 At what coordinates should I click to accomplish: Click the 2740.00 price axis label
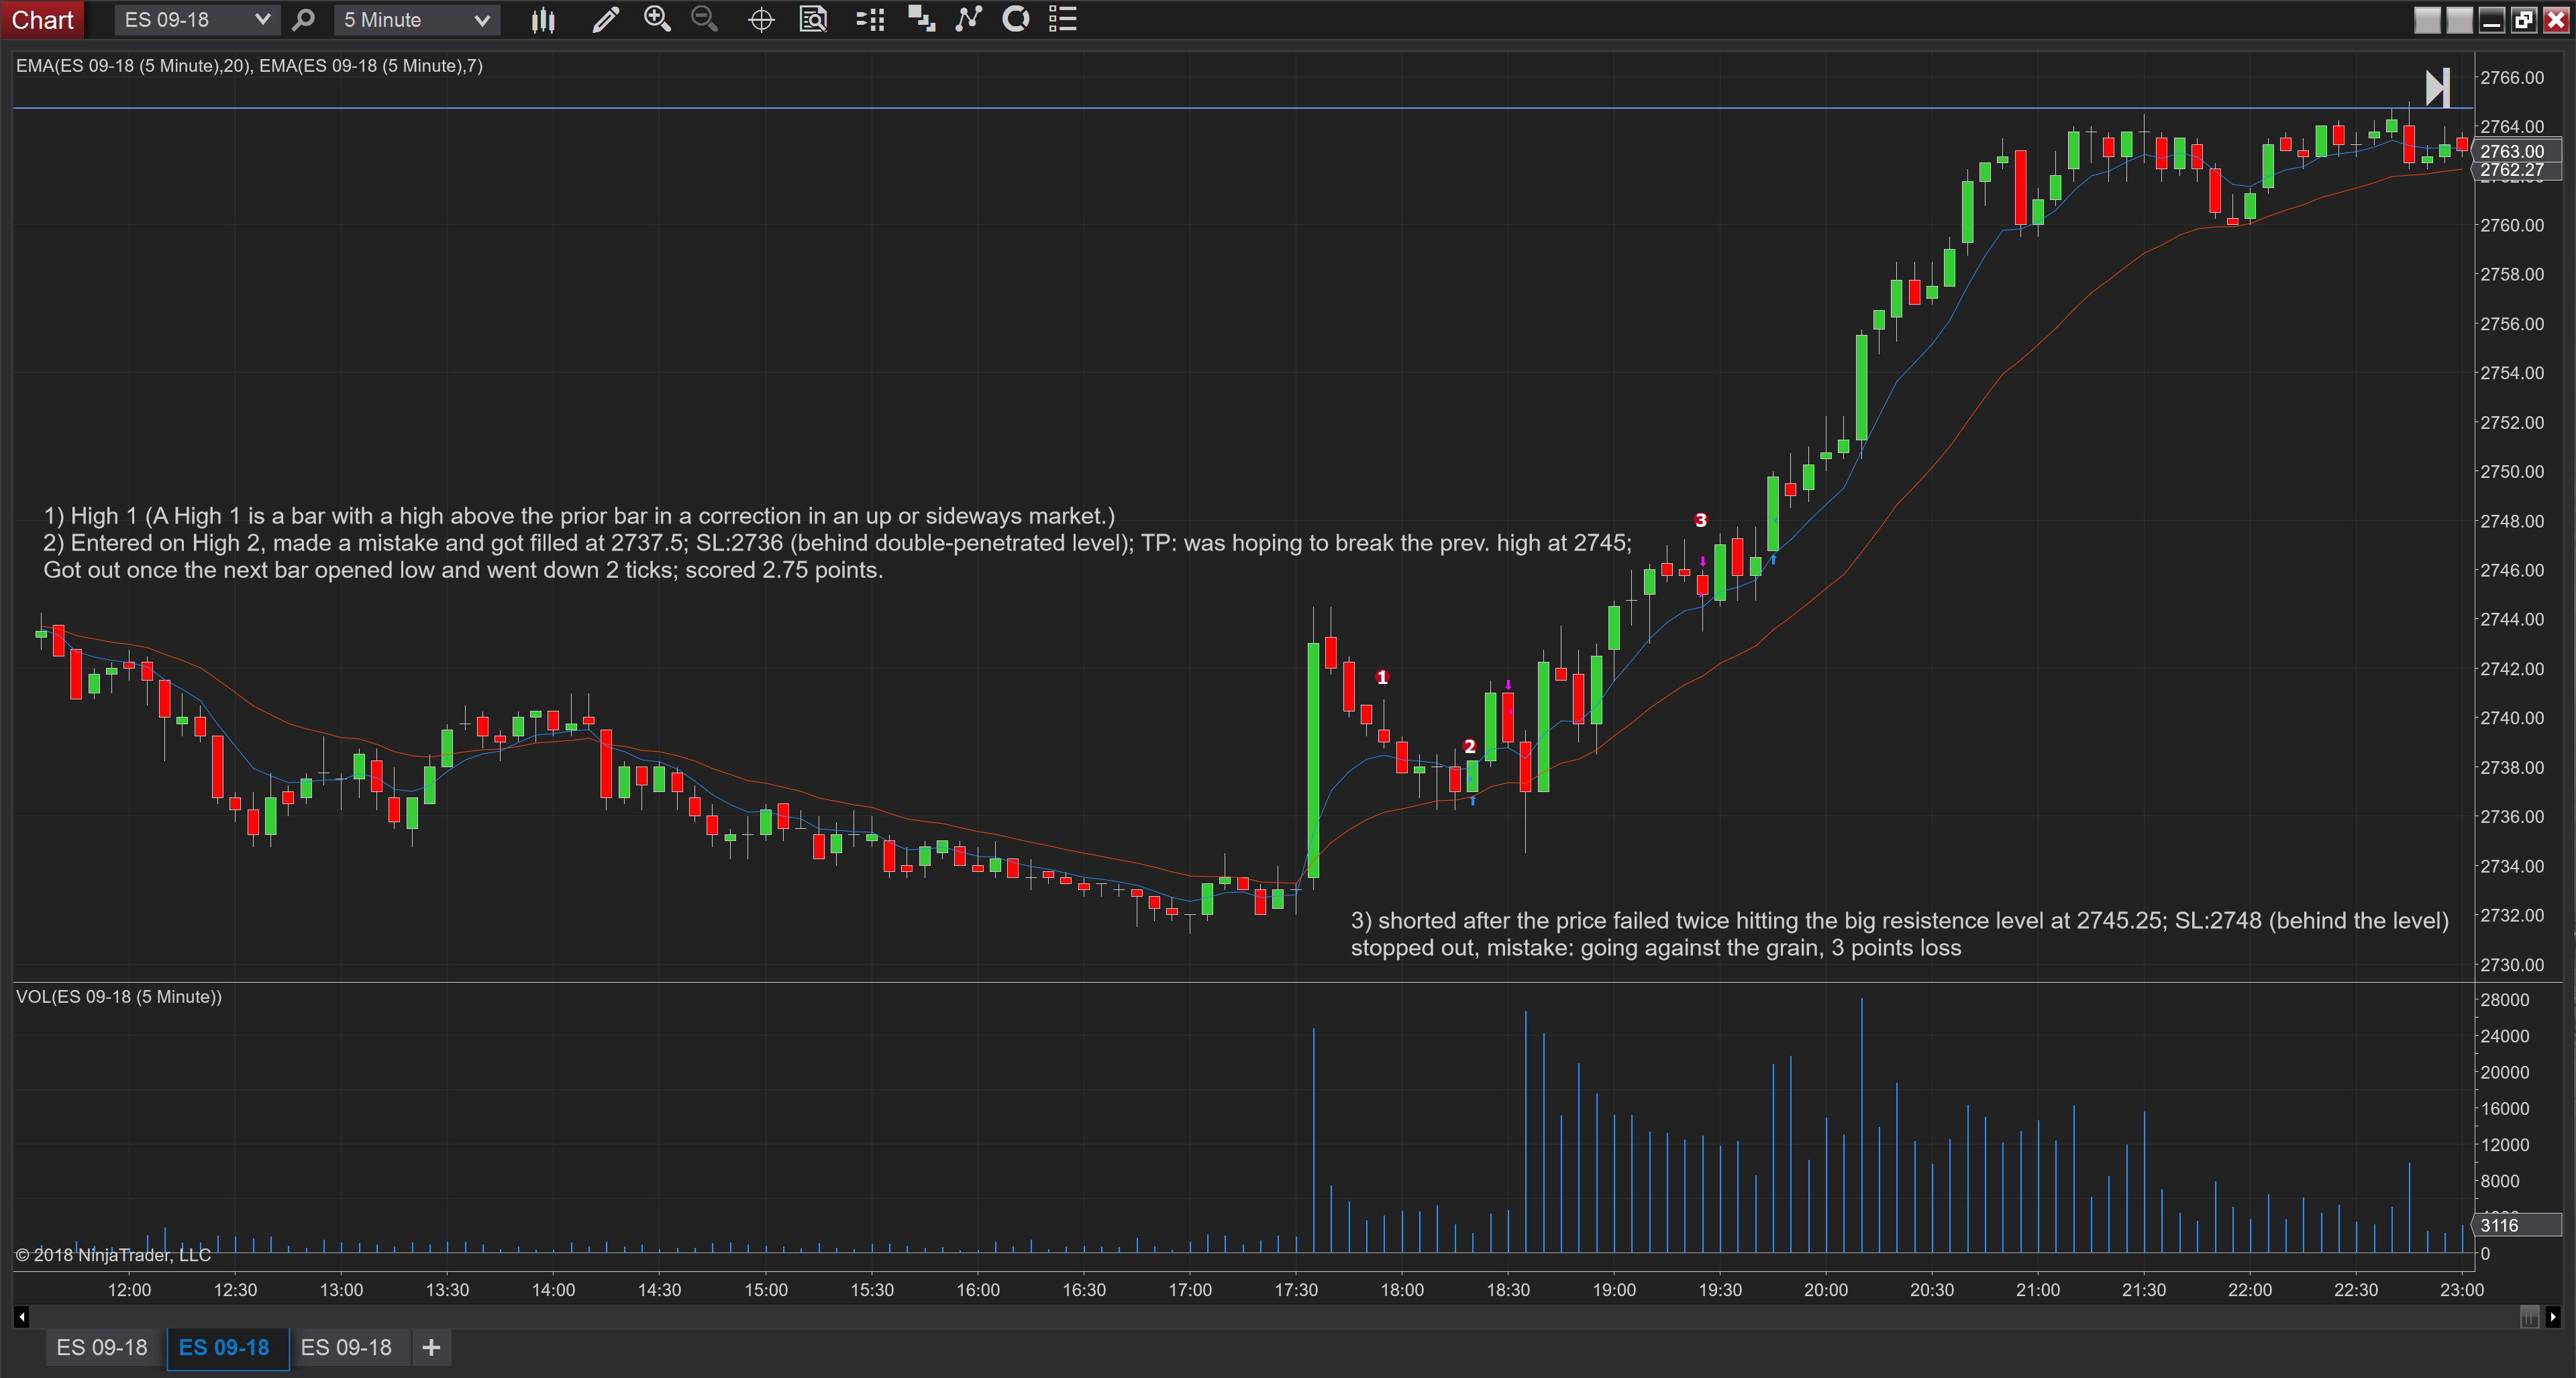pyautogui.click(x=2512, y=718)
